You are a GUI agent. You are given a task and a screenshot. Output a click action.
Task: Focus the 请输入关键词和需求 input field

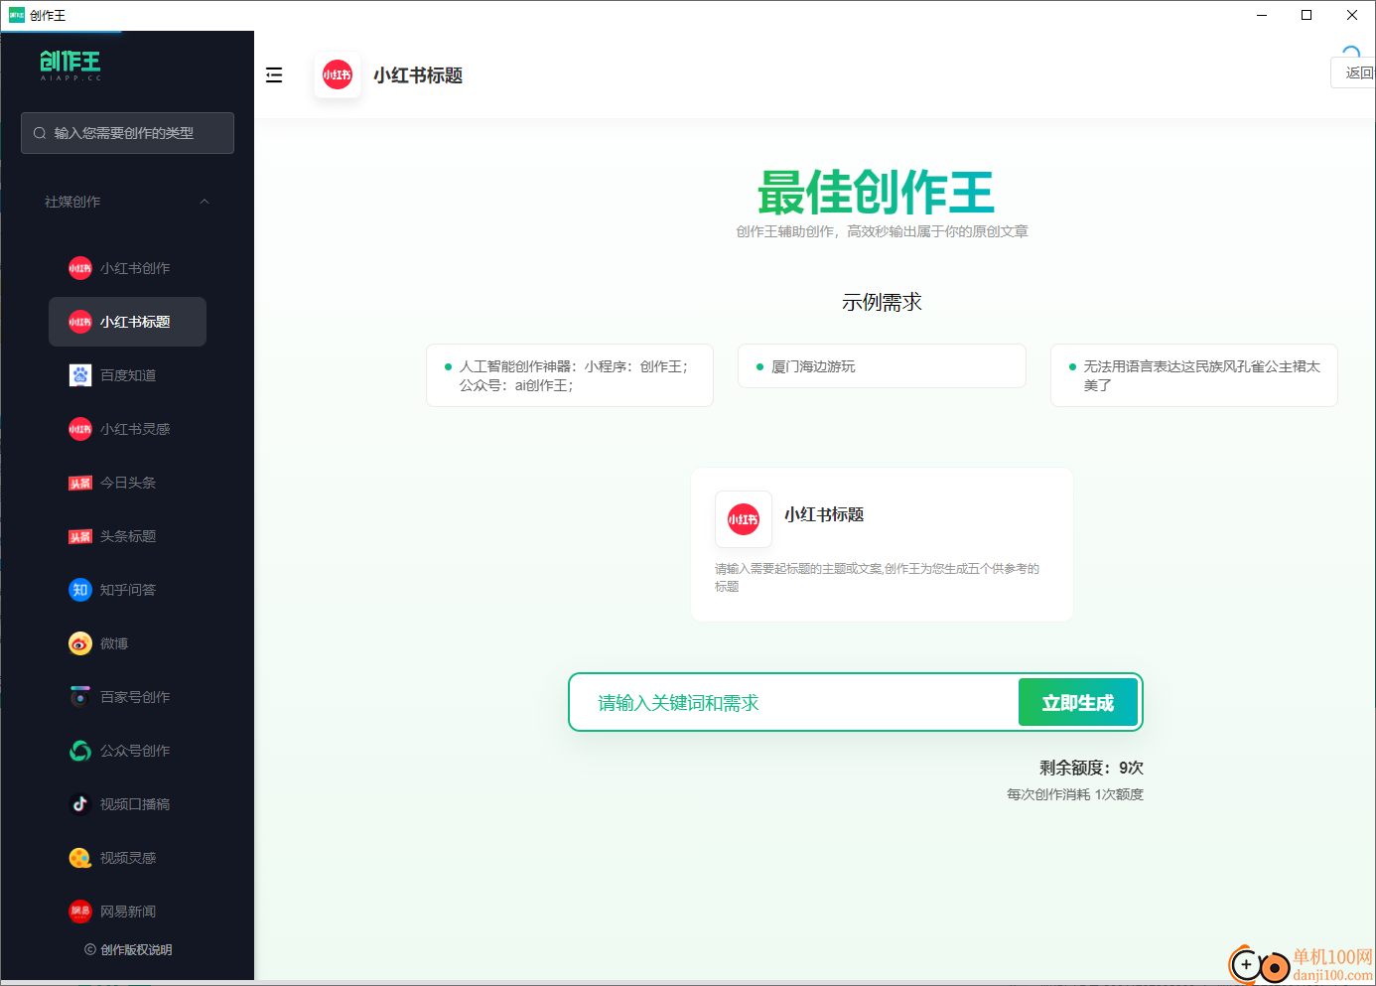[x=794, y=703]
